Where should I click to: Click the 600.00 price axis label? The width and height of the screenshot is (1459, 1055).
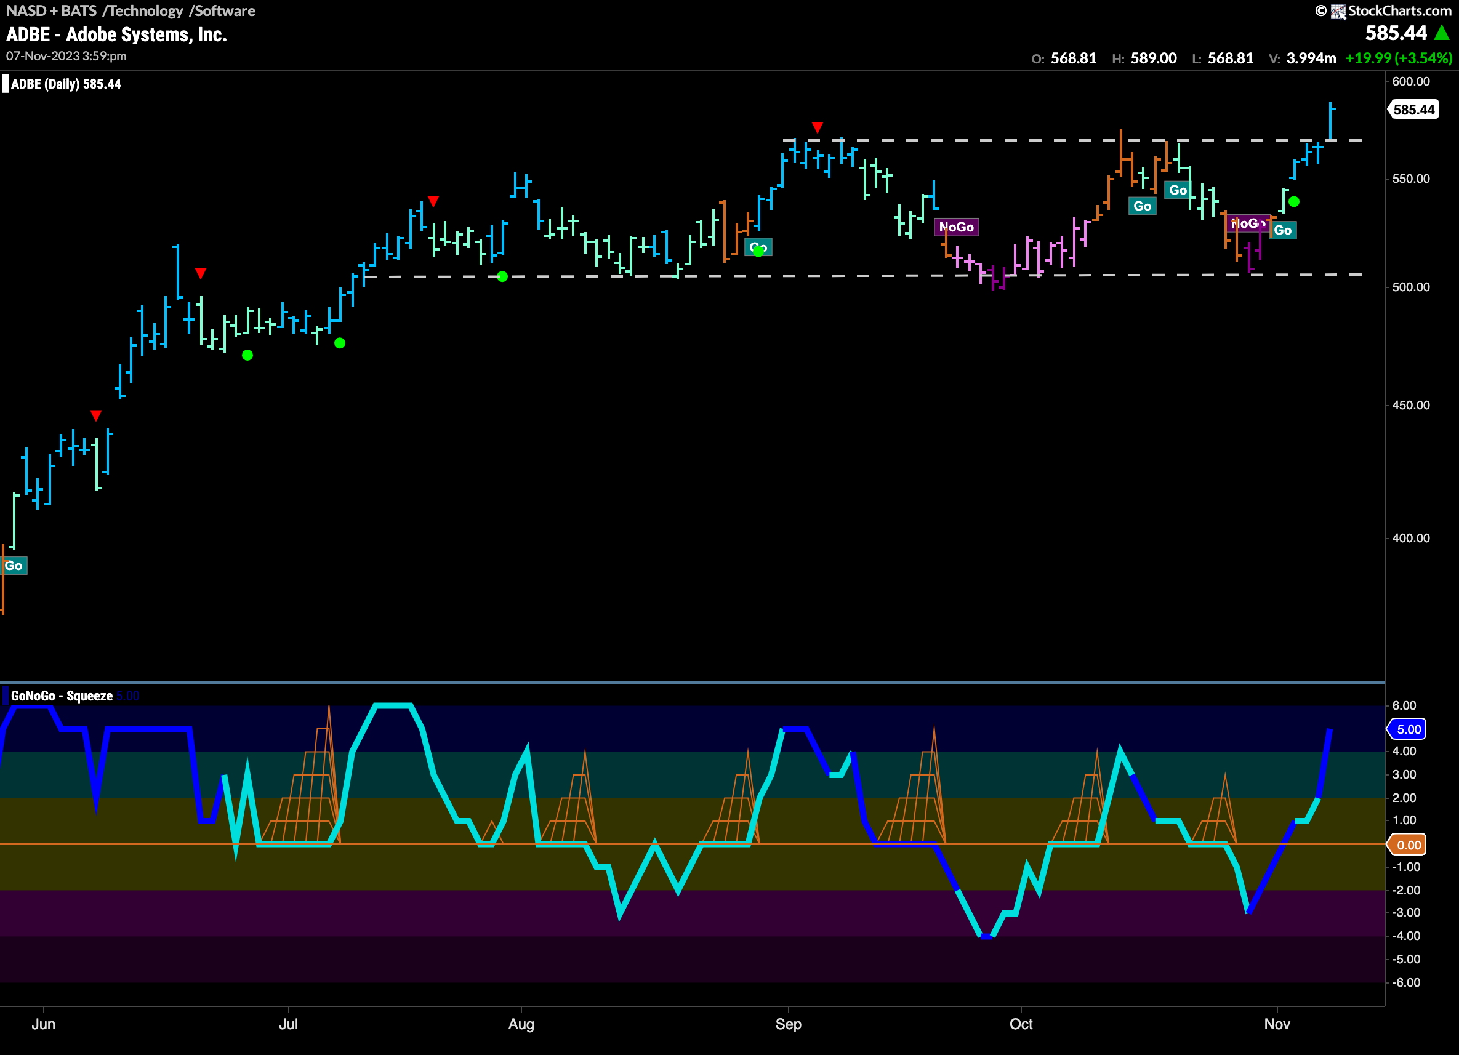1411,82
